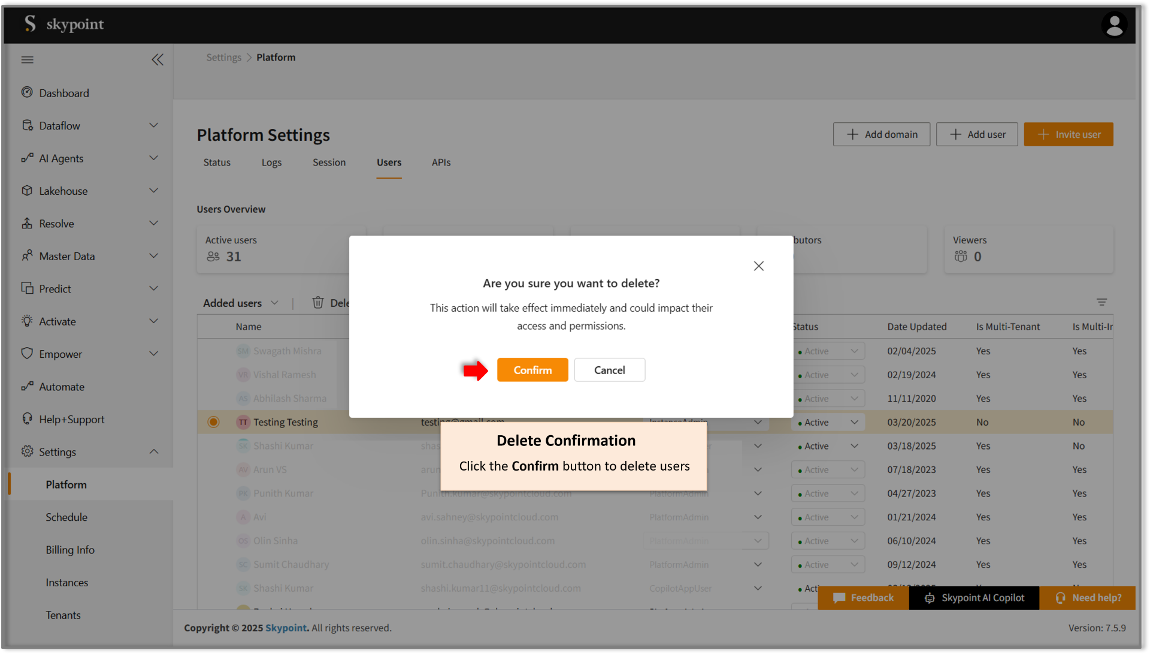Viewport: 1150px width, 654px height.
Task: Open the Skypoint footer link
Action: [286, 628]
